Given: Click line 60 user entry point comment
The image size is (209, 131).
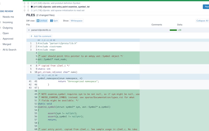Looking at the screenshot, I should 88,129.
